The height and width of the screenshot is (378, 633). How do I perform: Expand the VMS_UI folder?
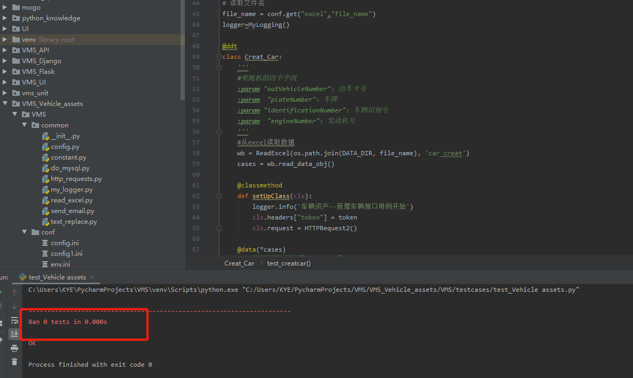[5, 82]
